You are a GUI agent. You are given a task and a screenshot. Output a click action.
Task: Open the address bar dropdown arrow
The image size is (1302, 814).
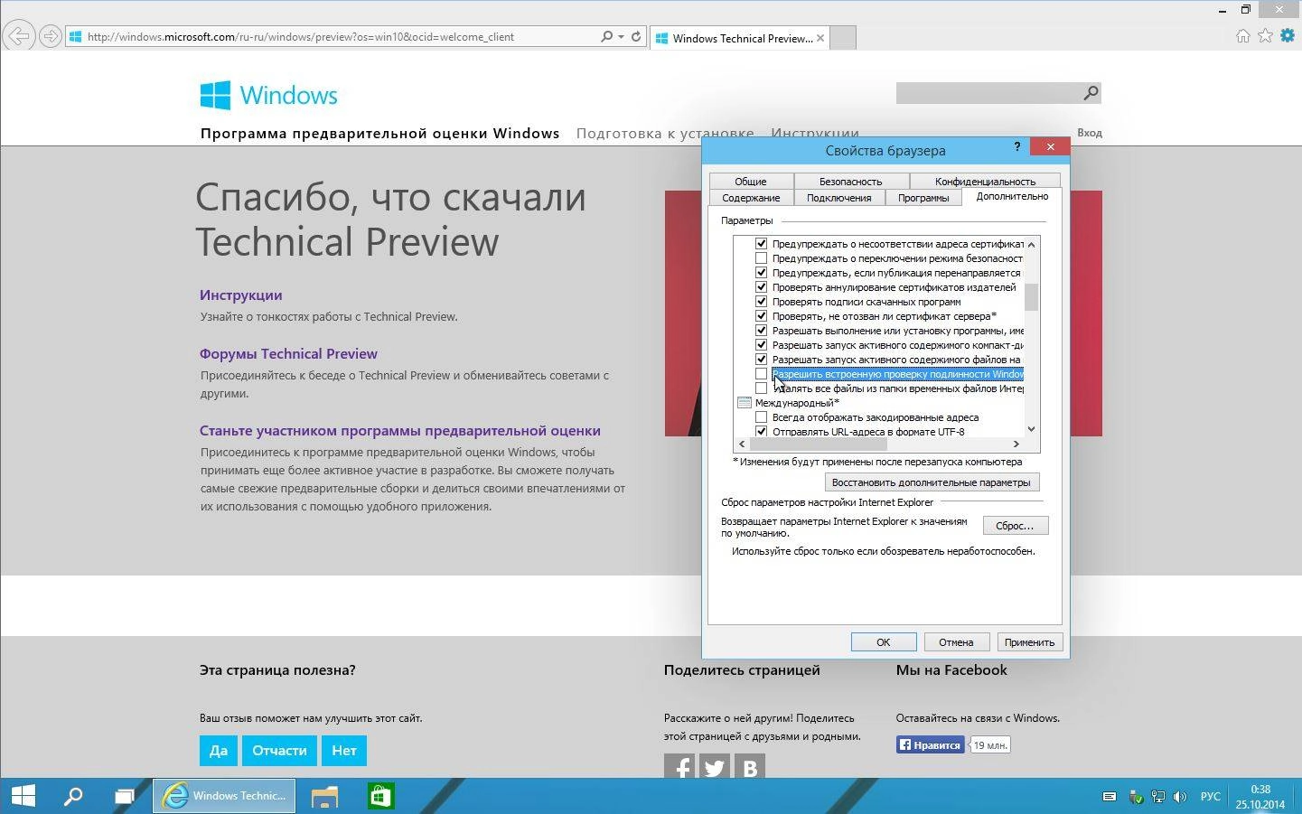pyautogui.click(x=621, y=37)
